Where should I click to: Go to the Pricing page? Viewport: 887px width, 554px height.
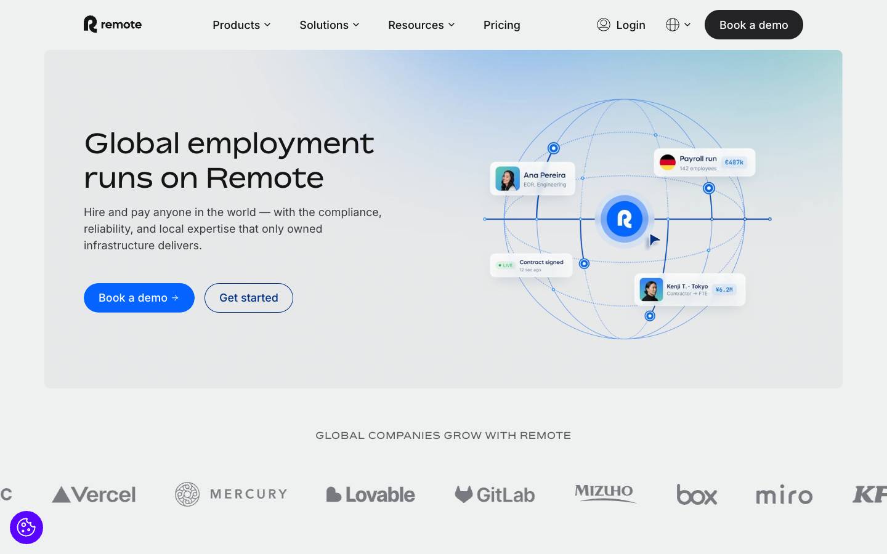(502, 25)
